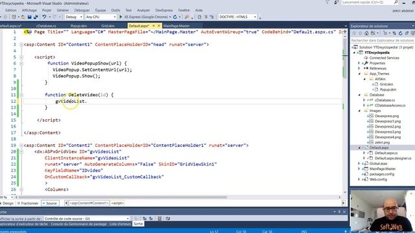Screen dimensions: 415x233
Task: Switch to the Grid.skin editor tab
Action: tap(108, 26)
